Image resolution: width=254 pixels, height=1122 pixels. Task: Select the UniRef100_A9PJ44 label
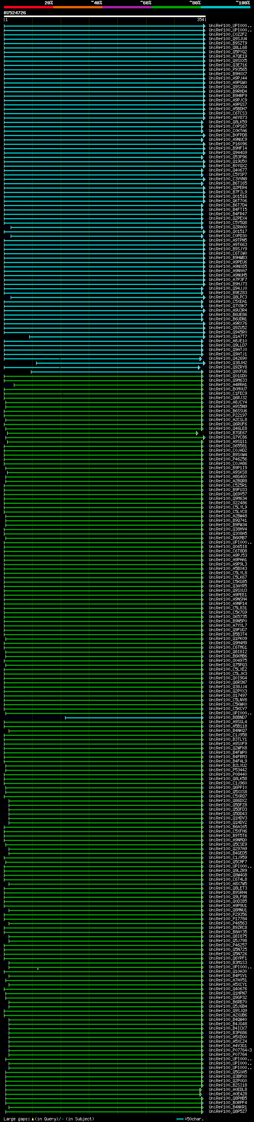227,78
